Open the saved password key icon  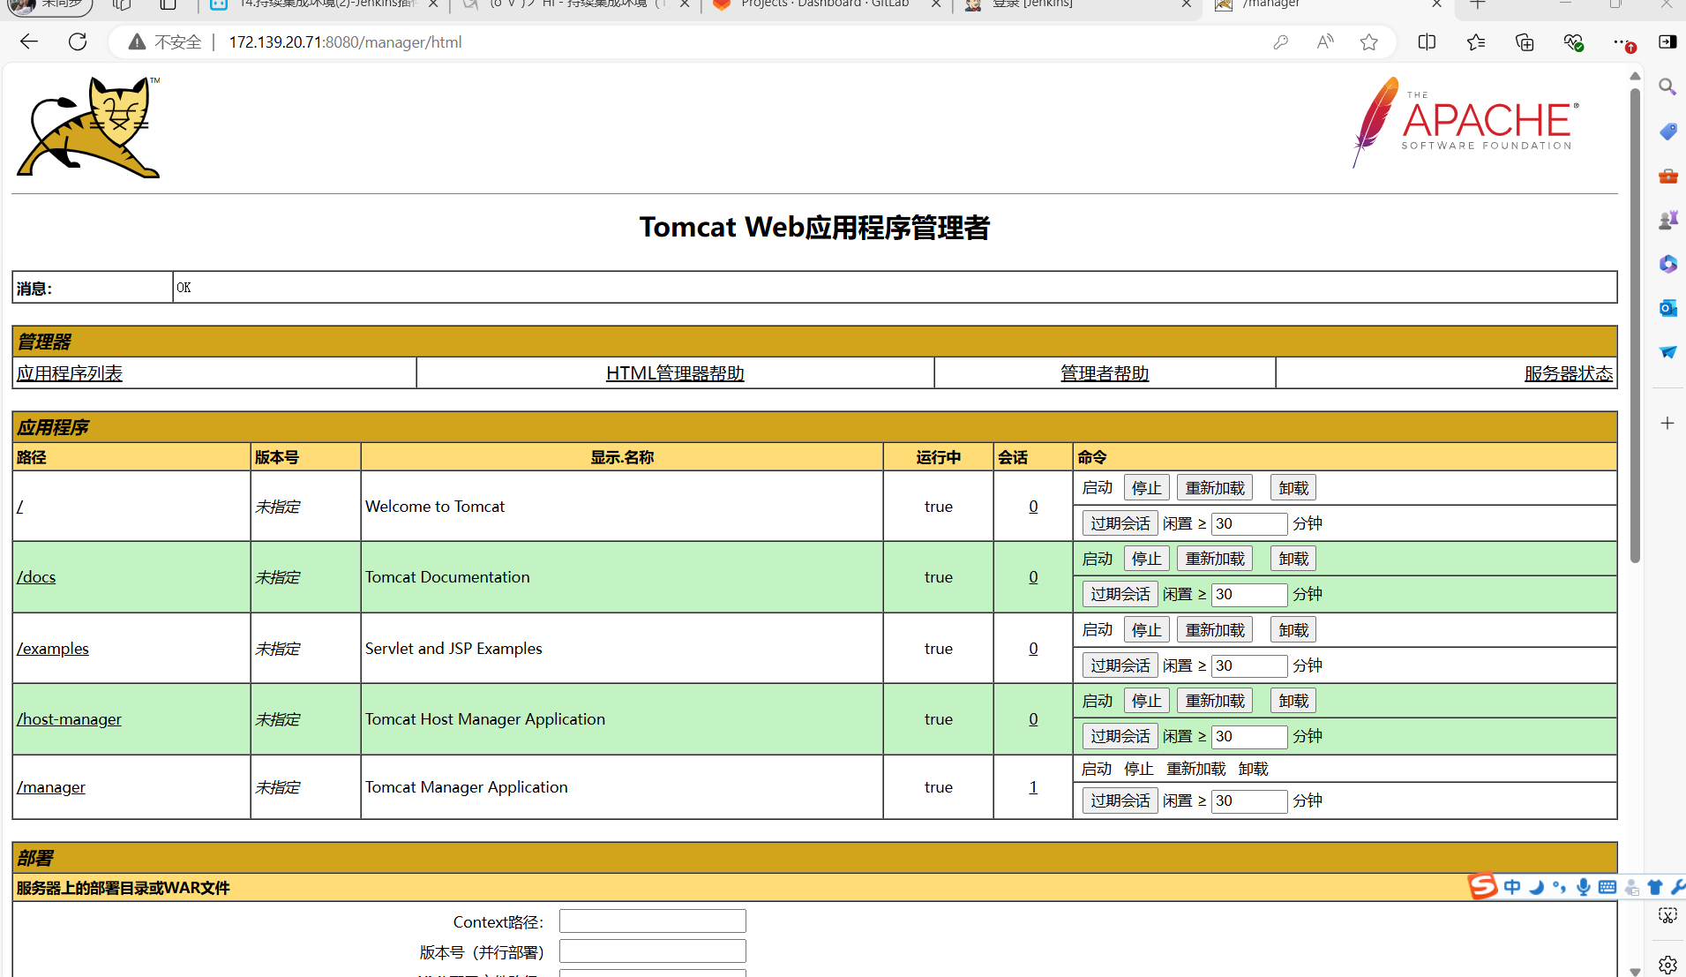click(x=1280, y=41)
